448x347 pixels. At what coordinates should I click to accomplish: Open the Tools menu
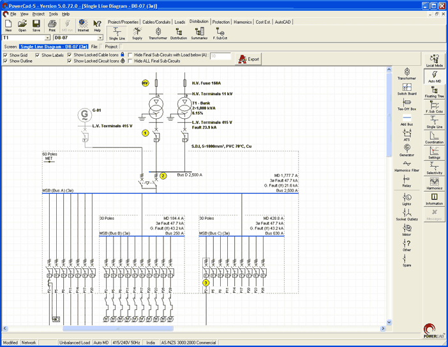(x=54, y=14)
